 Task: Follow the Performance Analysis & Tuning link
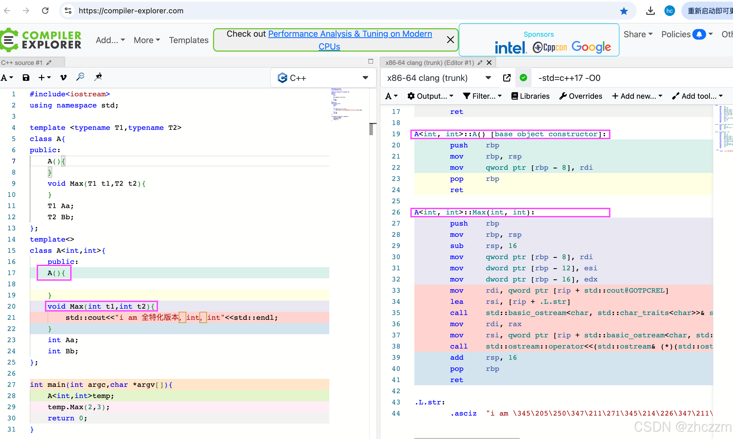click(x=350, y=34)
